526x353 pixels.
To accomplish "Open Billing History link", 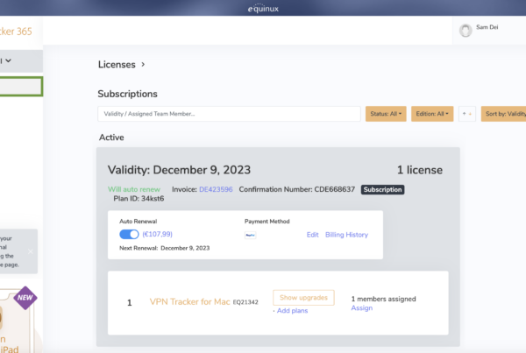I will [x=346, y=235].
